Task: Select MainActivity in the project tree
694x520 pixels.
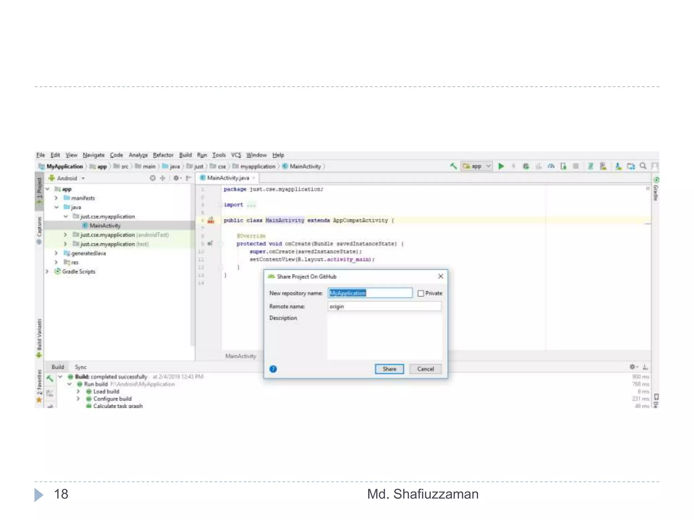Action: pyautogui.click(x=105, y=226)
